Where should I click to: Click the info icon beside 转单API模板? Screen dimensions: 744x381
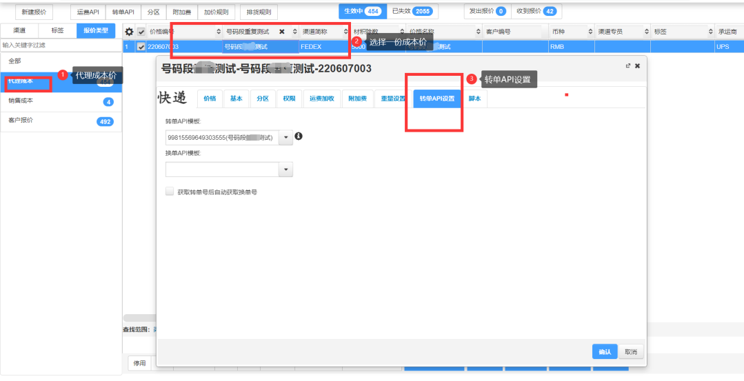pos(299,136)
